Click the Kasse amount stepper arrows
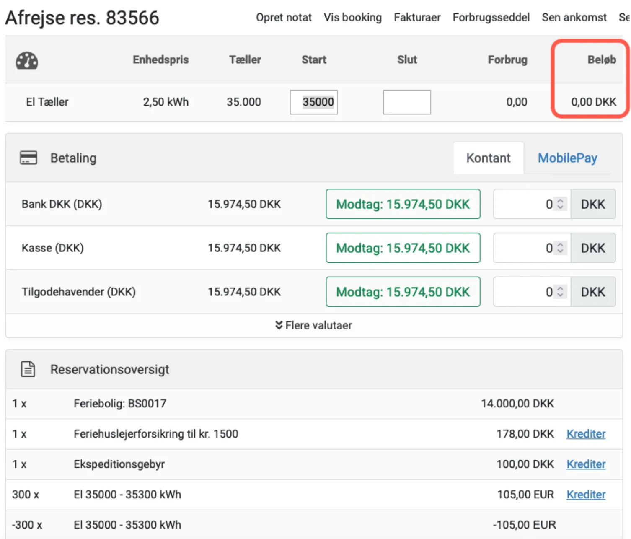The height and width of the screenshot is (539, 631). point(560,248)
